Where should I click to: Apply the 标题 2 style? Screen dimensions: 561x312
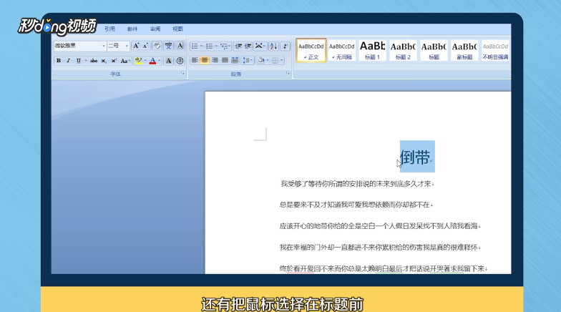click(x=404, y=50)
